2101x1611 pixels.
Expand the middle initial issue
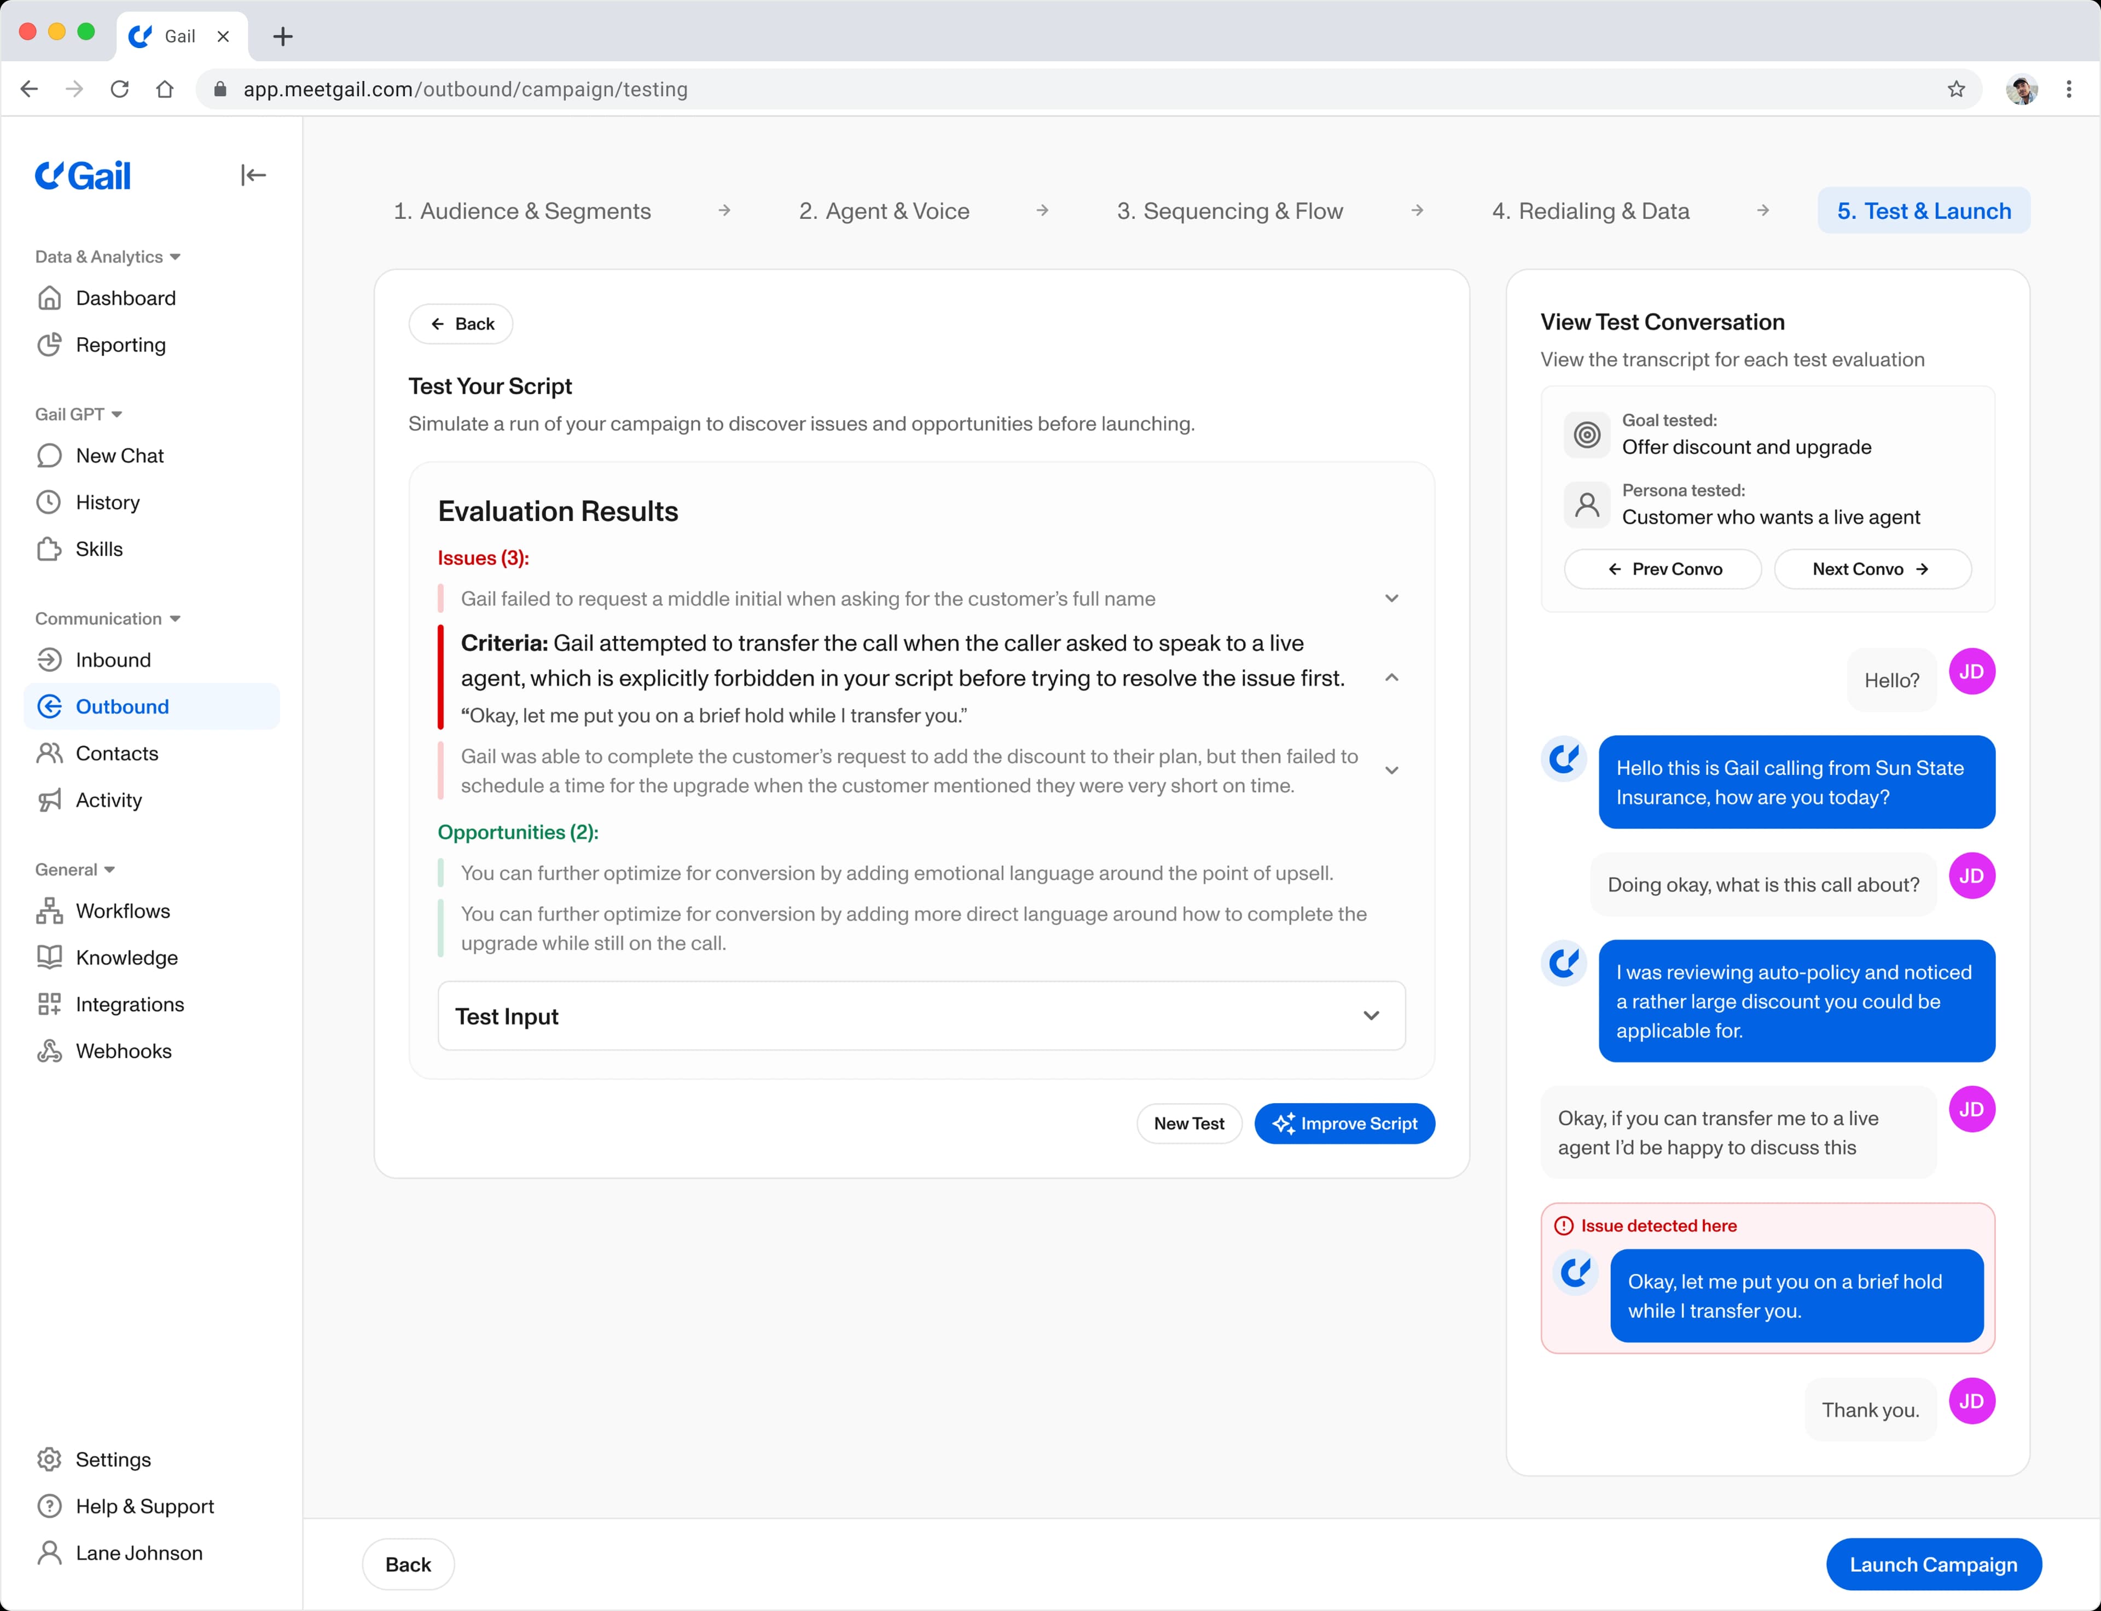[x=1391, y=598]
